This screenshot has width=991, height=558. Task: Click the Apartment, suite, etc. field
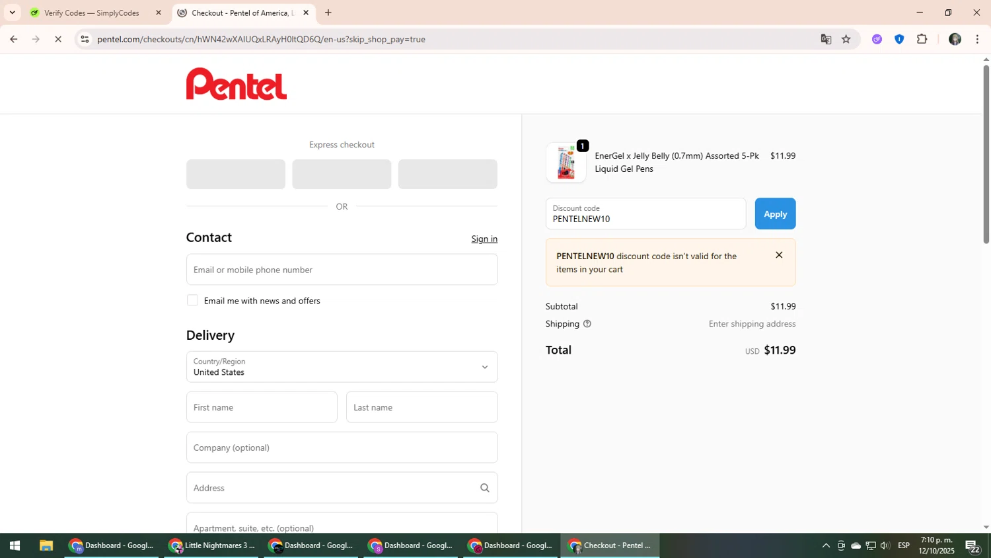(342, 523)
